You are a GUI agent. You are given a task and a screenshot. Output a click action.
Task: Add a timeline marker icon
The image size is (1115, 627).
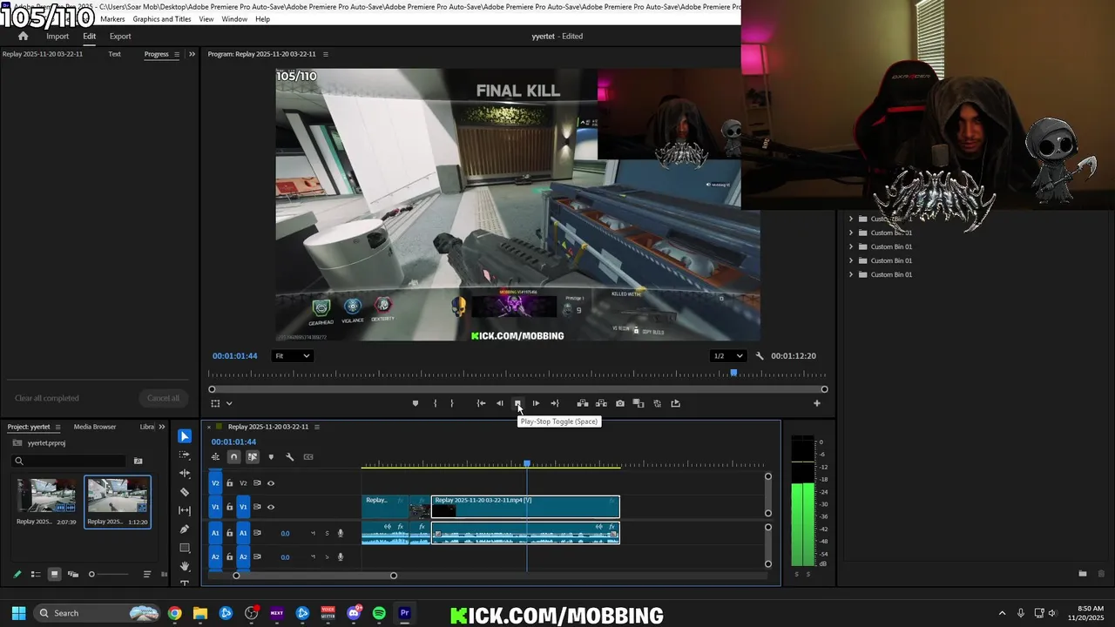[271, 457]
